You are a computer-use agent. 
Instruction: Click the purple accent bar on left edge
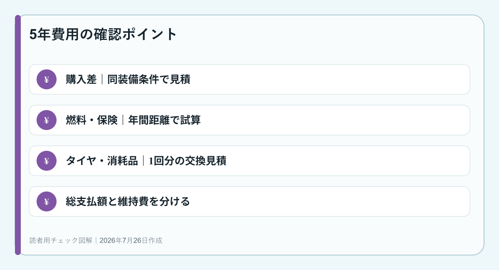pyautogui.click(x=18, y=135)
